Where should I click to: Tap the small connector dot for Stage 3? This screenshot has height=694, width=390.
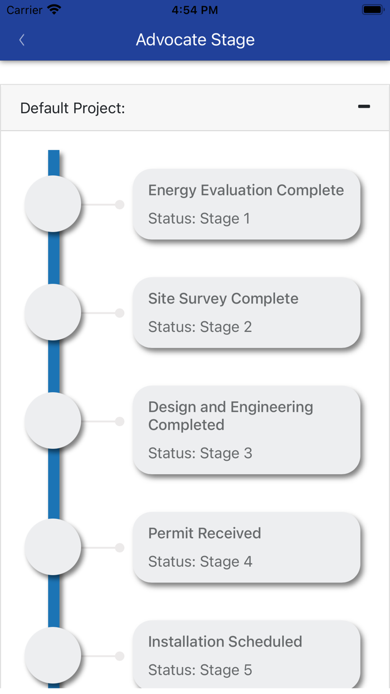[x=119, y=421]
